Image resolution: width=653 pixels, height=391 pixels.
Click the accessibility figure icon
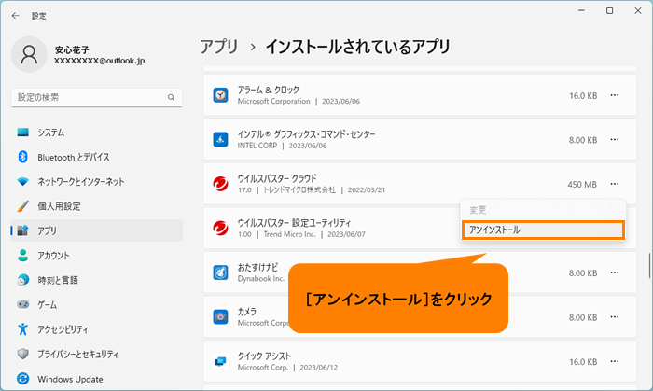pos(23,329)
